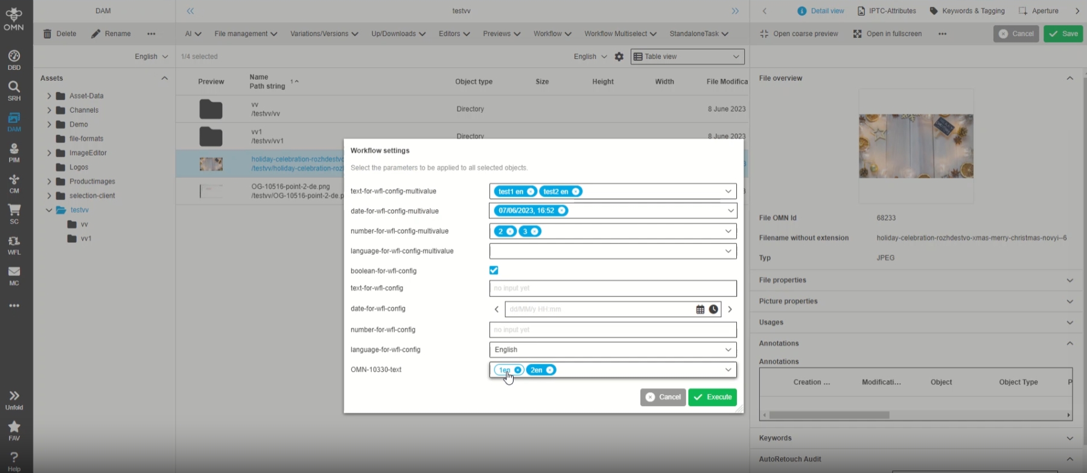Click the green Execute button
This screenshot has width=1087, height=473.
click(712, 397)
